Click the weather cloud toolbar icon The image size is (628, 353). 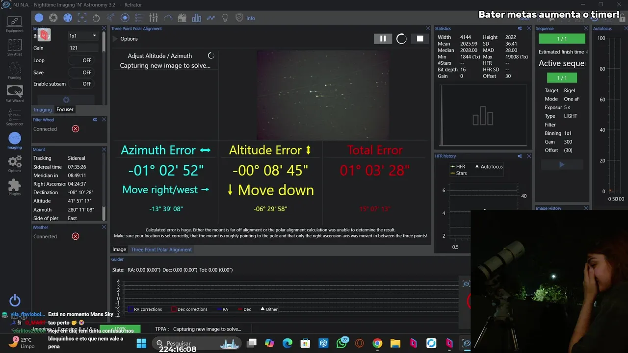coord(168,18)
